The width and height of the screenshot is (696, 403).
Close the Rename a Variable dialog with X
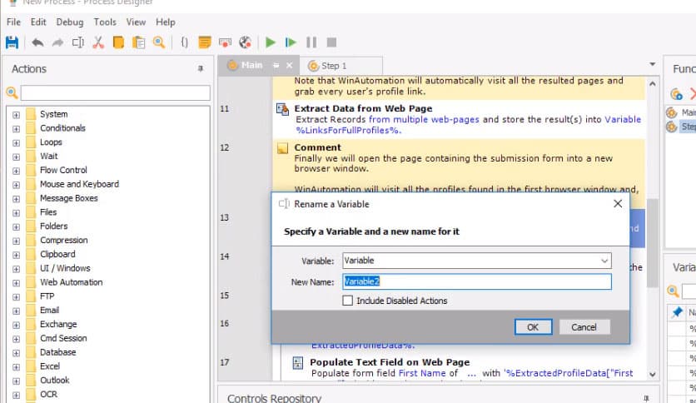pyautogui.click(x=618, y=204)
